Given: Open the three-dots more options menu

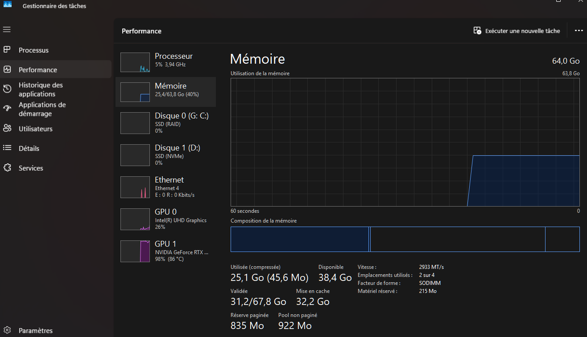Looking at the screenshot, I should [x=579, y=31].
